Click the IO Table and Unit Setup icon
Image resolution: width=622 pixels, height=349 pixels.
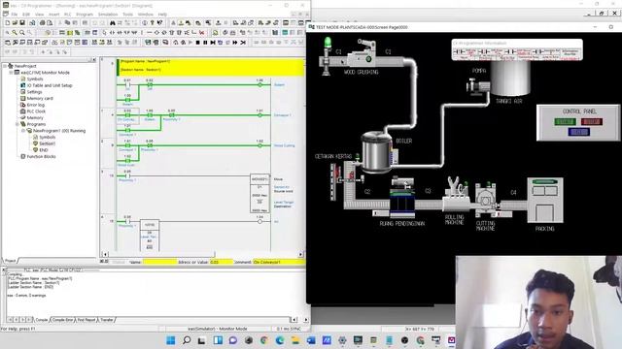tap(23, 85)
